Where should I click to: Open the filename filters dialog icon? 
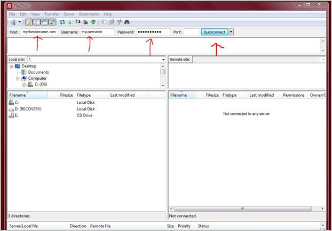(104, 22)
